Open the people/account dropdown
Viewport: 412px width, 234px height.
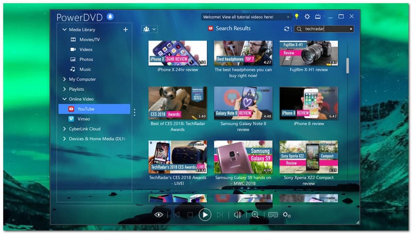(x=149, y=29)
